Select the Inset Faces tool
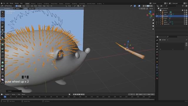The width and height of the screenshot is (188, 106). pos(3,49)
